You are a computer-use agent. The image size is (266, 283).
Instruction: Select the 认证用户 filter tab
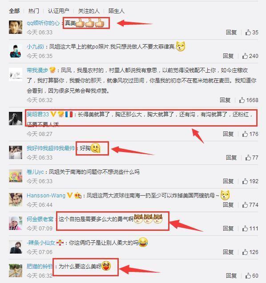click(59, 11)
